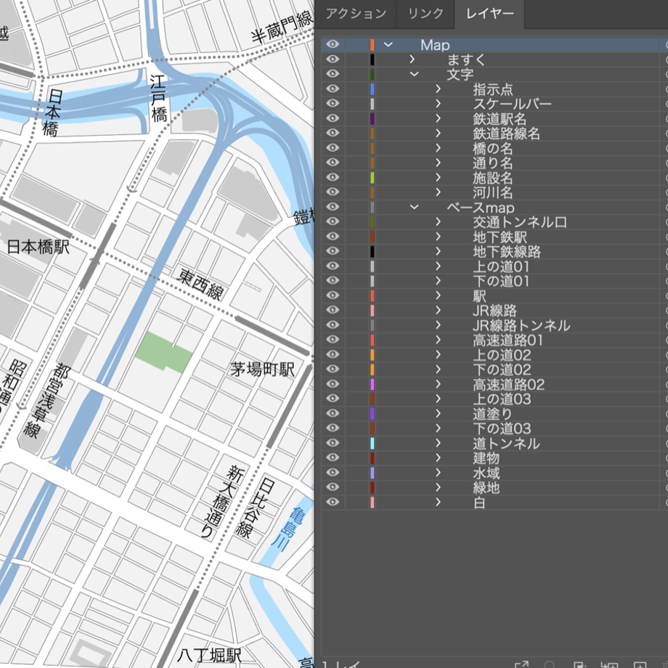Select the 下の道03 layer row

click(x=494, y=428)
